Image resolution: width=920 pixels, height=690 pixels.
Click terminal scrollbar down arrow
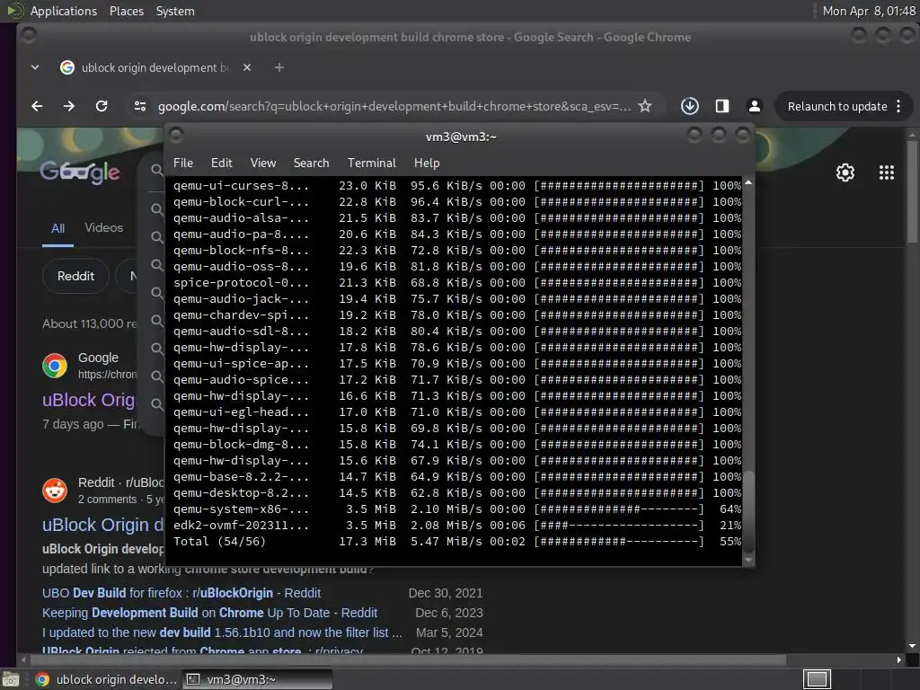point(748,560)
